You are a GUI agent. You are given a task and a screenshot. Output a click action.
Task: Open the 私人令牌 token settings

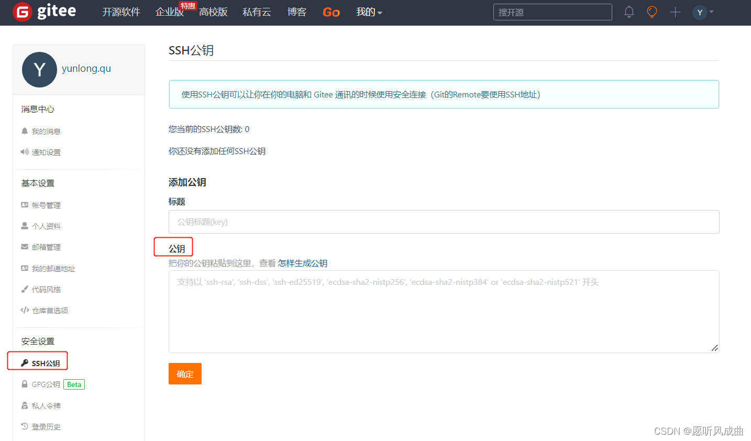pos(46,405)
